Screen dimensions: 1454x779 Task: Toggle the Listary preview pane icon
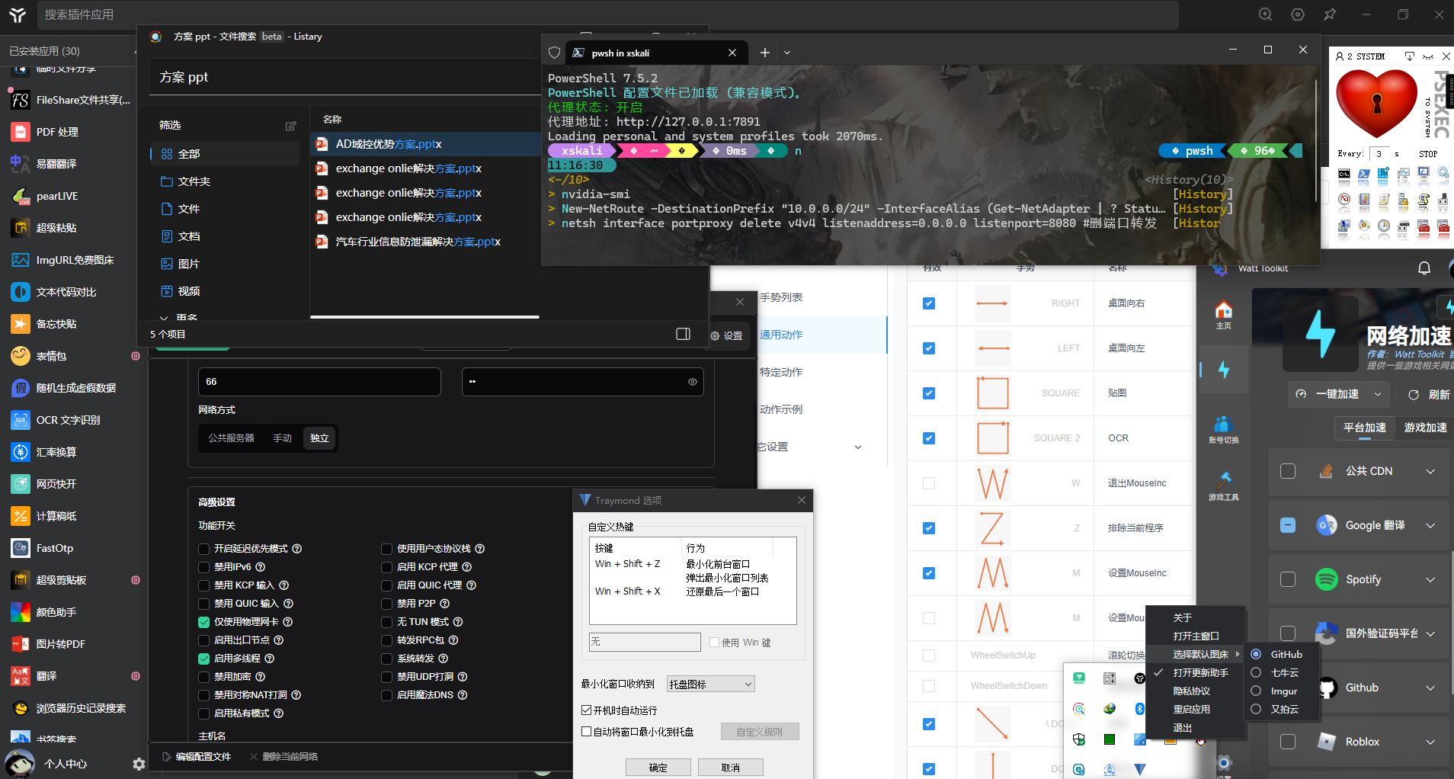683,334
